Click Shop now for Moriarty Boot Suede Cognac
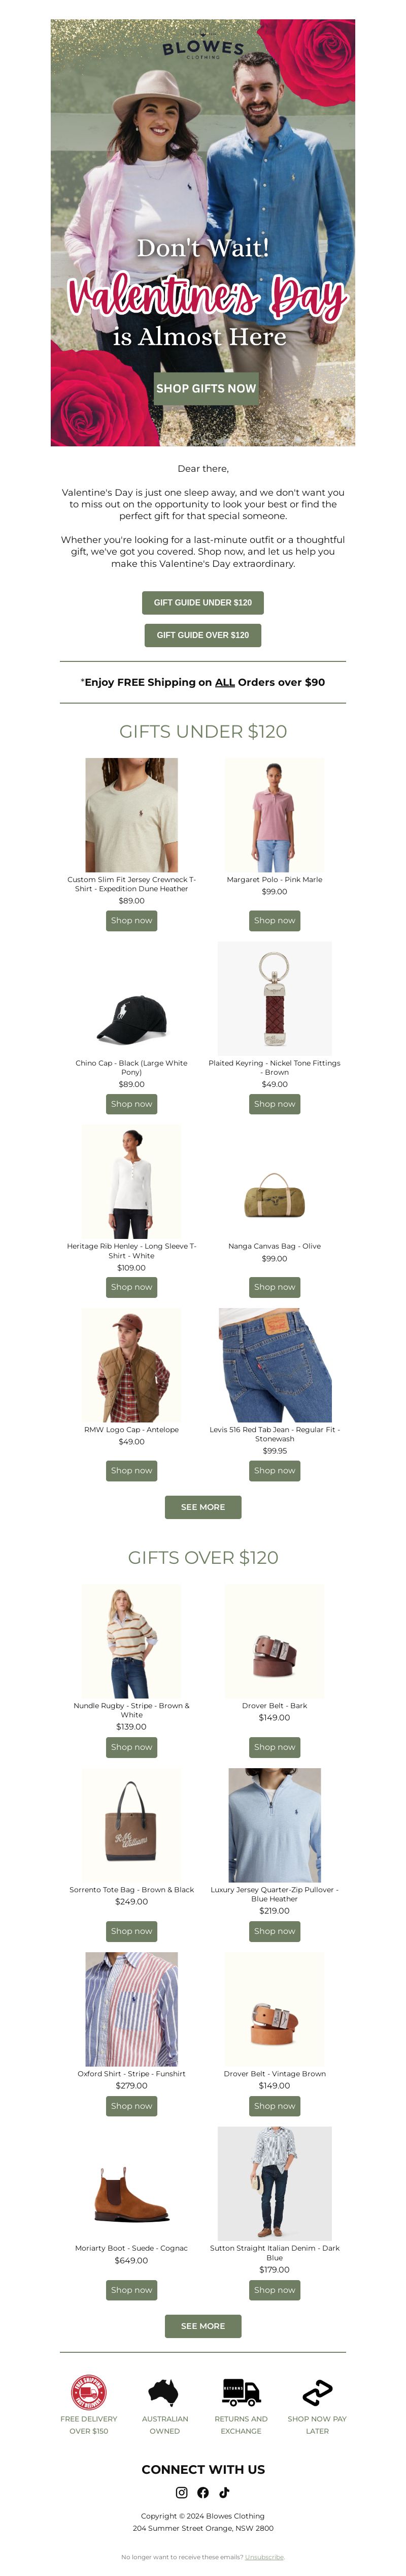This screenshot has width=406, height=2576. [131, 2290]
